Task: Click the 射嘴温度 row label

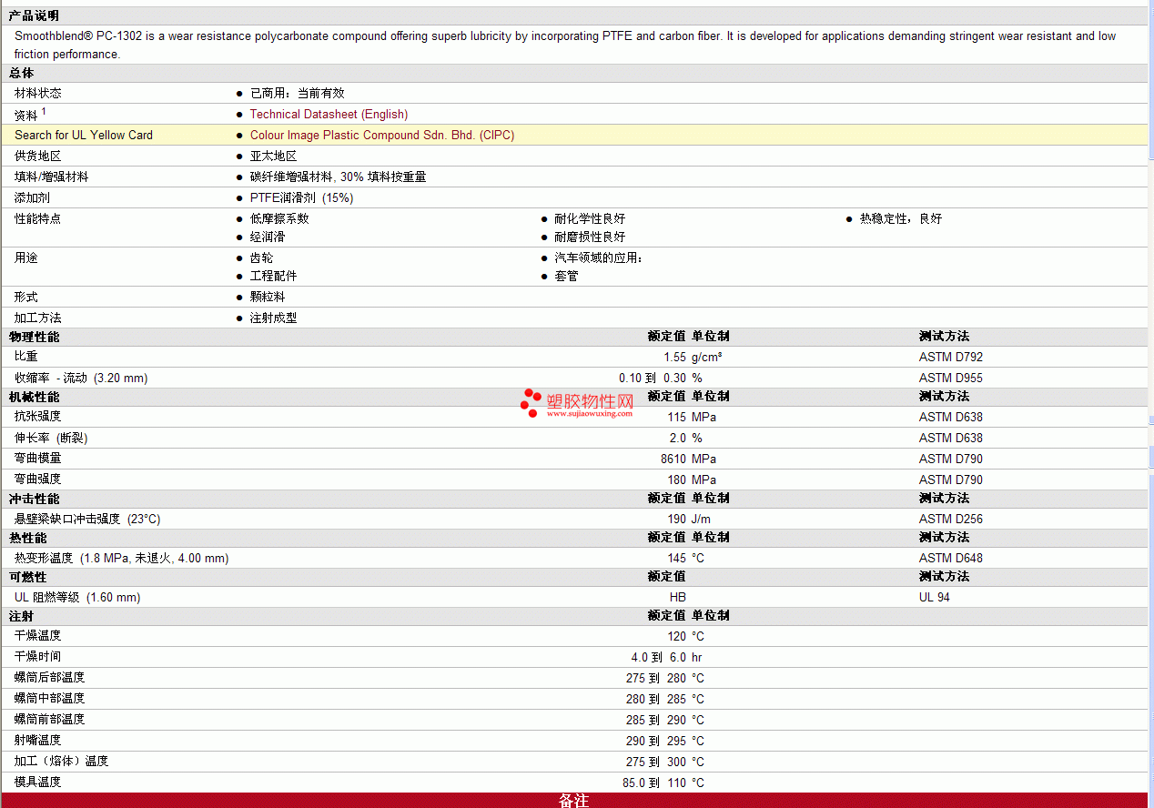Action: click(38, 740)
